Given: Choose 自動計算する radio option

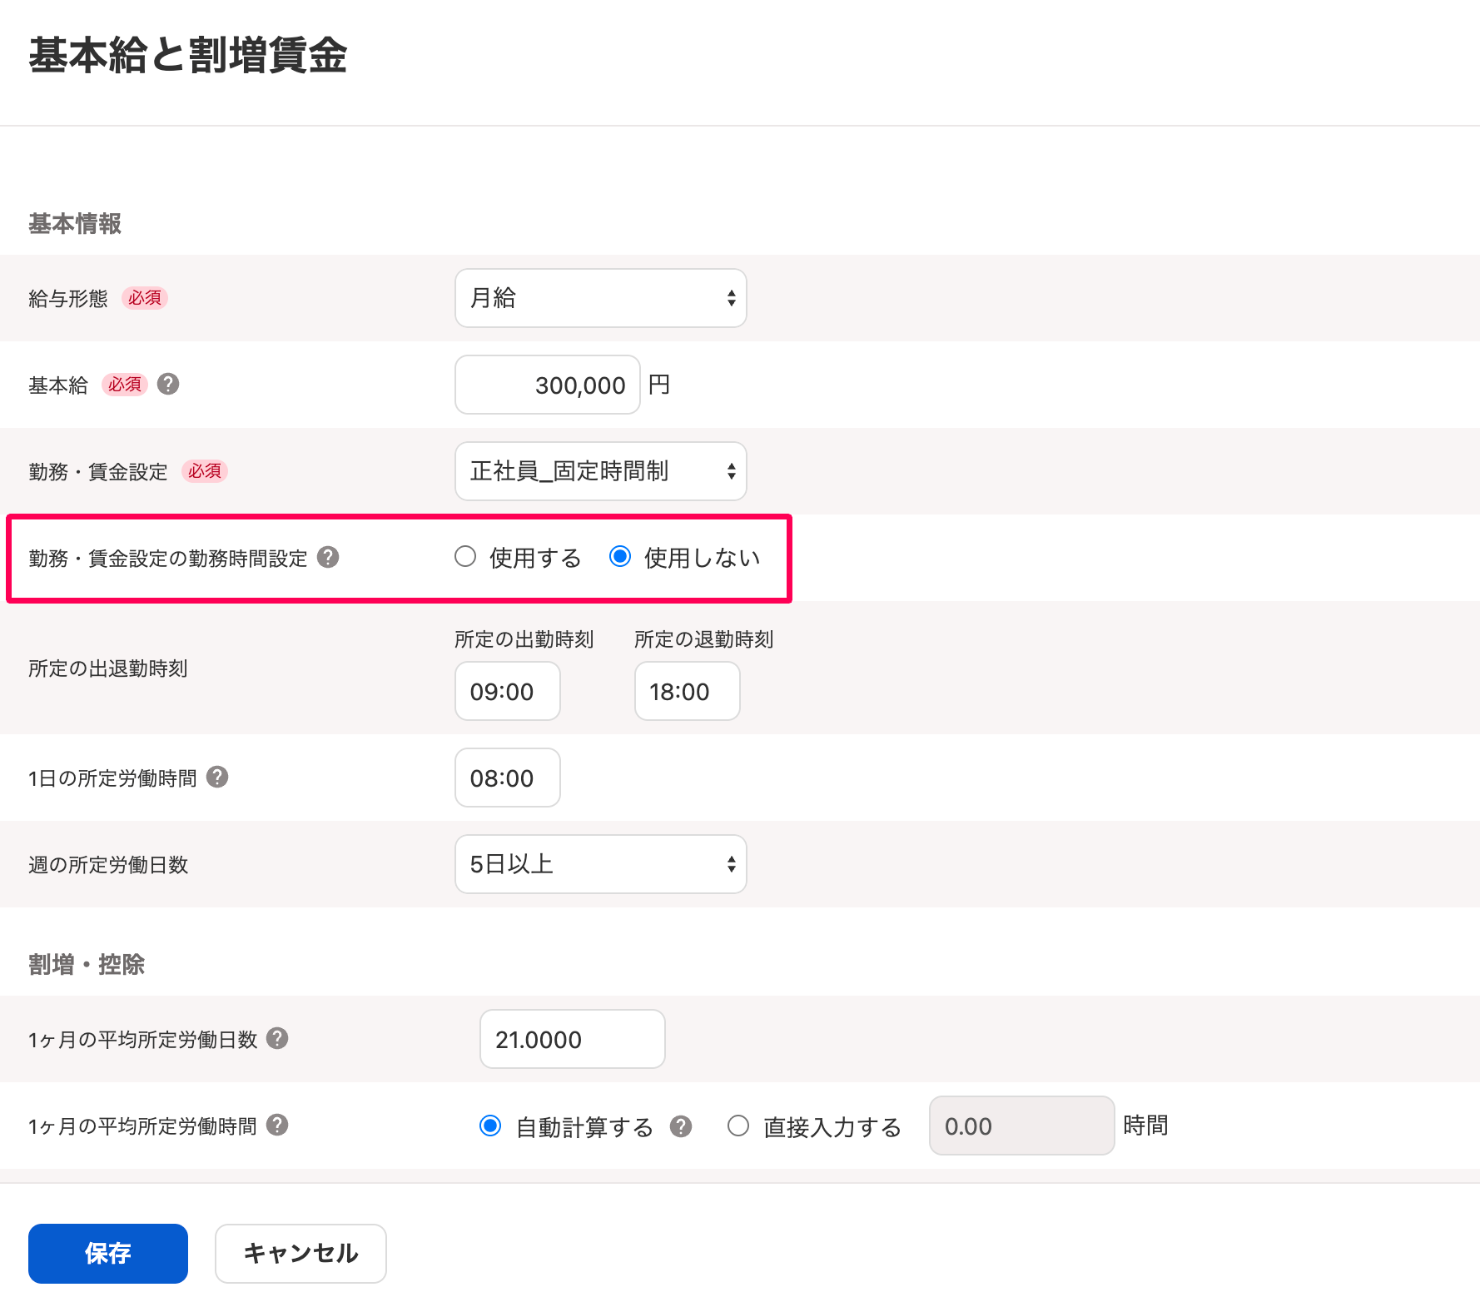Looking at the screenshot, I should pyautogui.click(x=490, y=1126).
